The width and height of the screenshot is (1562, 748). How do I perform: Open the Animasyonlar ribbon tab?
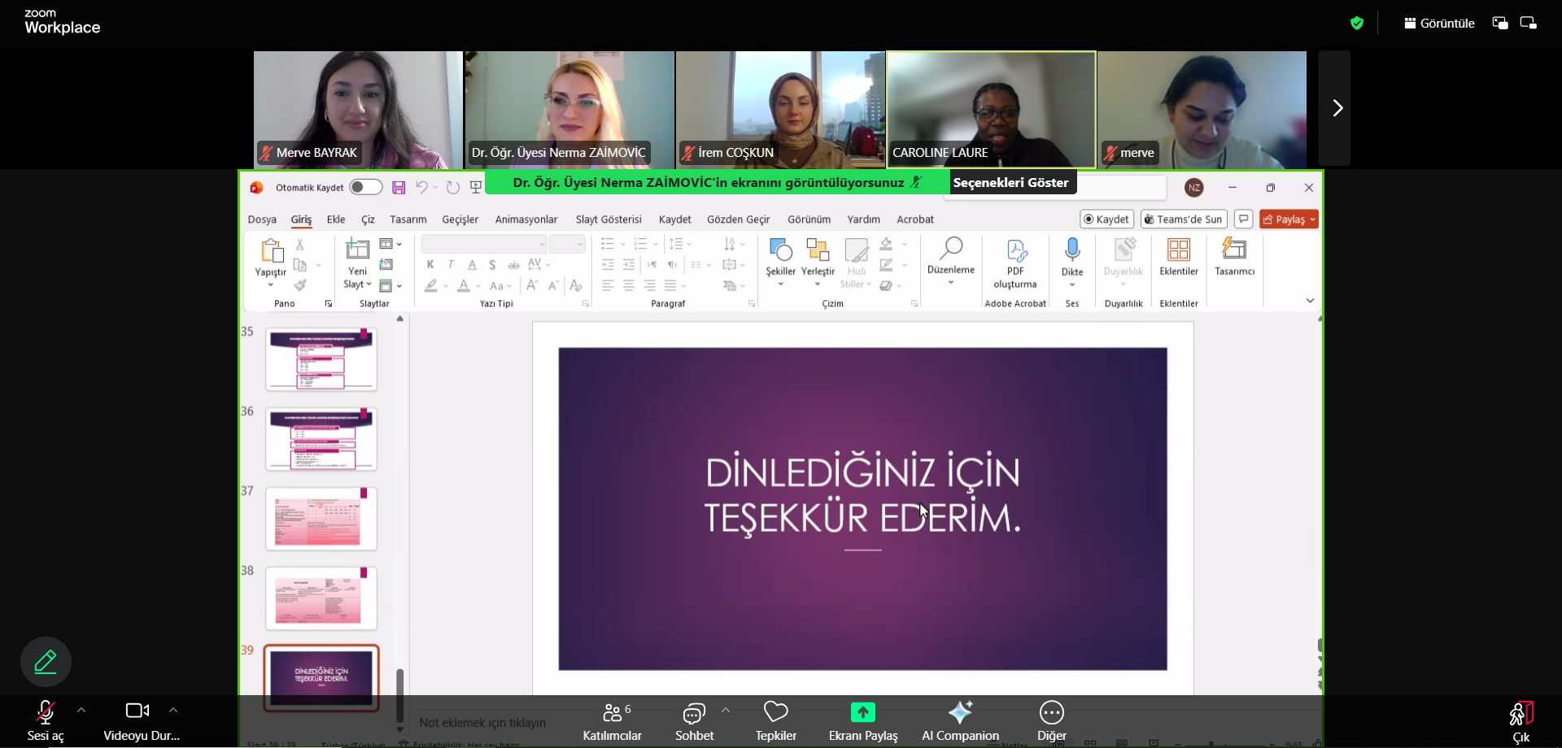coord(526,220)
